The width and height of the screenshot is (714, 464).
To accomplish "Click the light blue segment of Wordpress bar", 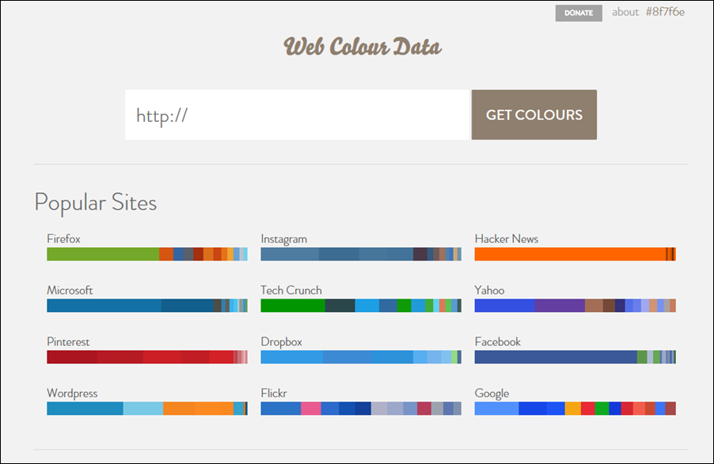I will [143, 409].
